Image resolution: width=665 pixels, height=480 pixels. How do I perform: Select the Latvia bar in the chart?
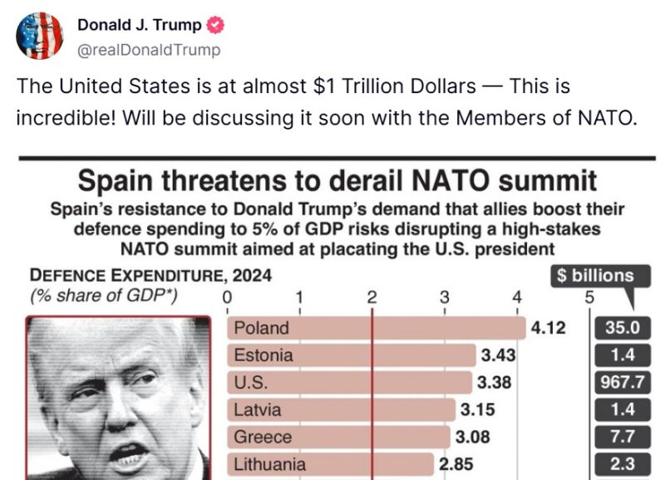coord(341,409)
